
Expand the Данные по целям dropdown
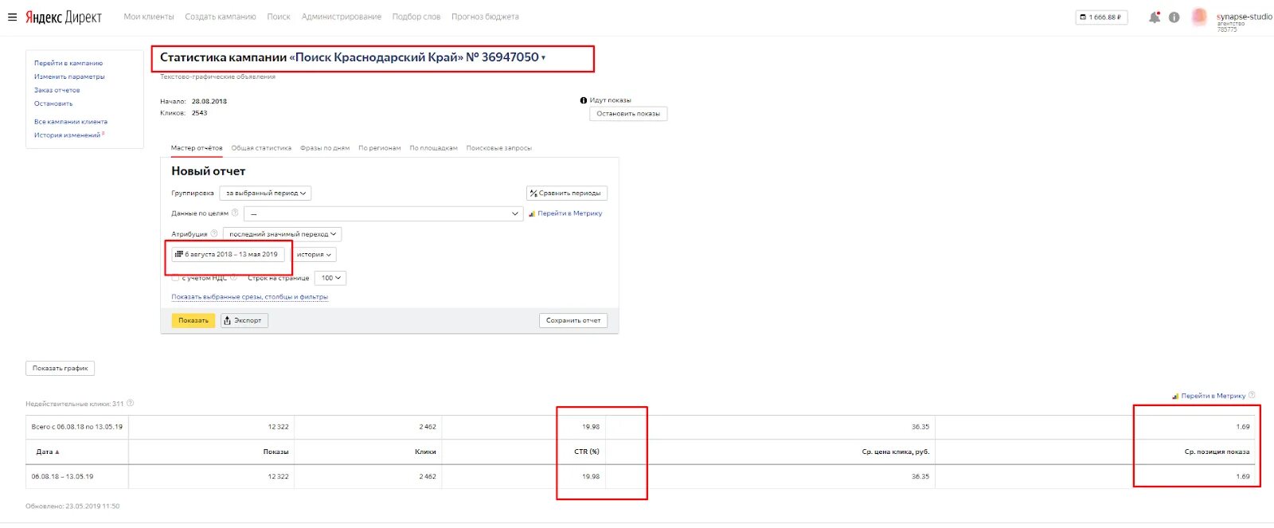point(383,213)
